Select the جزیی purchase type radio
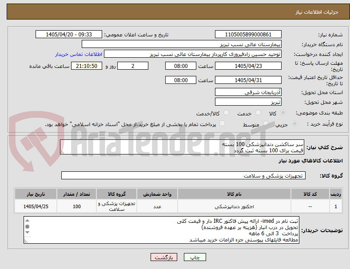 [294, 123]
